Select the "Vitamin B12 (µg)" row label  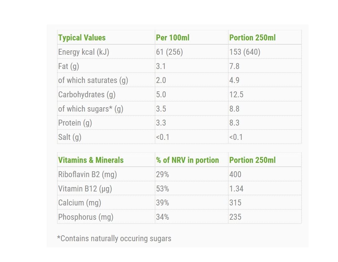pyautogui.click(x=85, y=189)
